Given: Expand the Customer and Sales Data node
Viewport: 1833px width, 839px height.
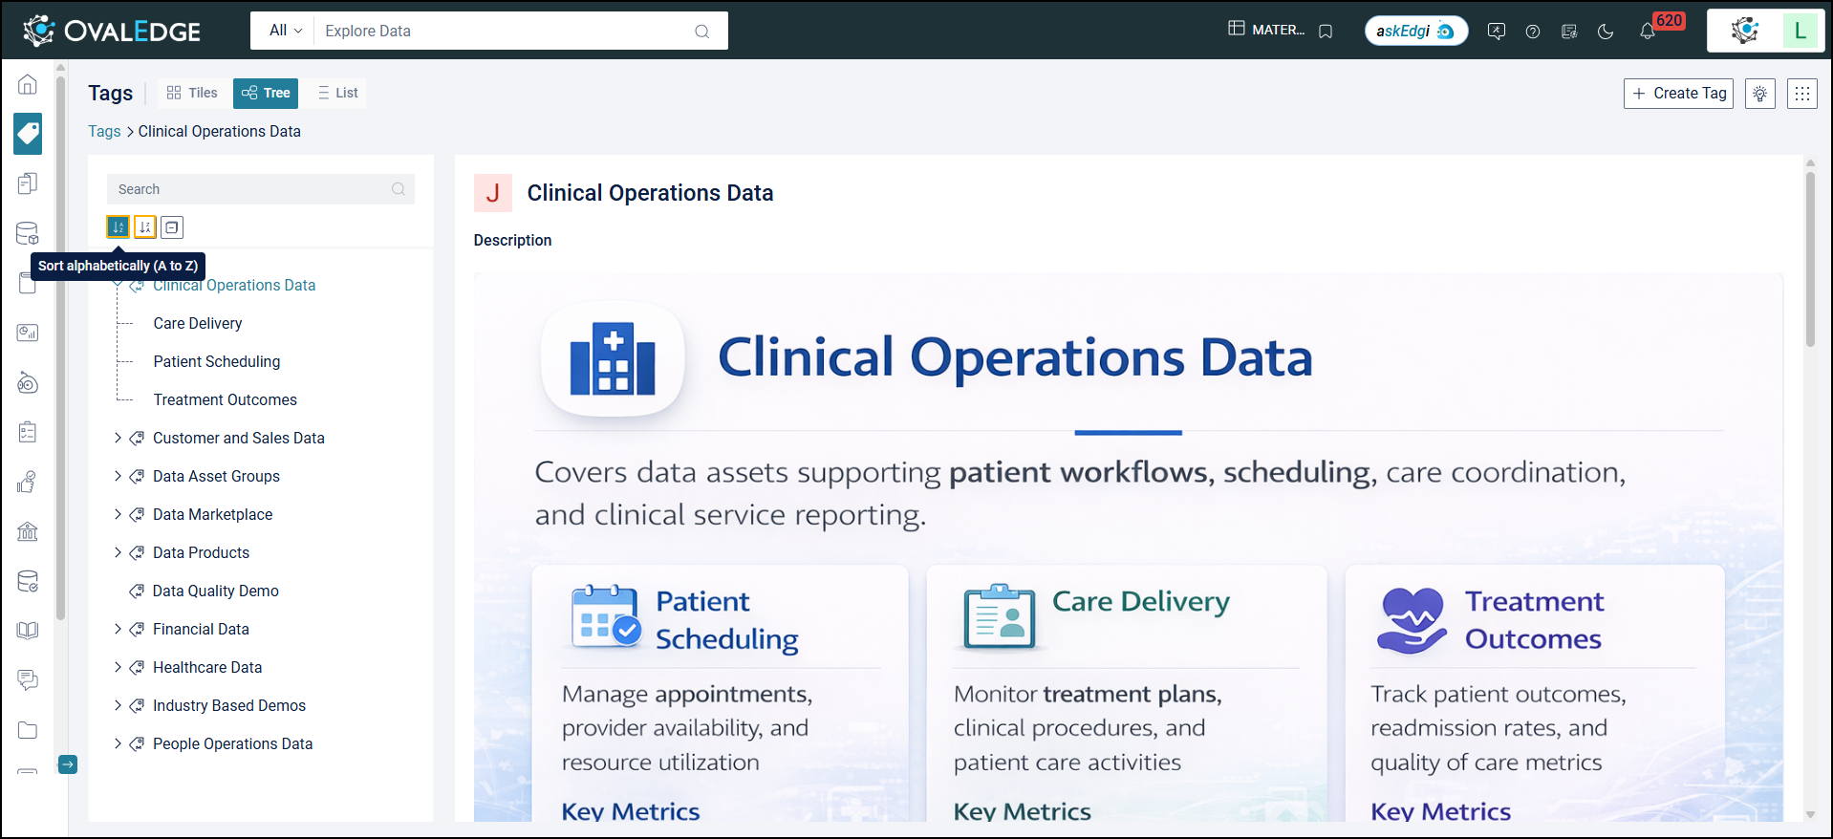Looking at the screenshot, I should click(118, 438).
